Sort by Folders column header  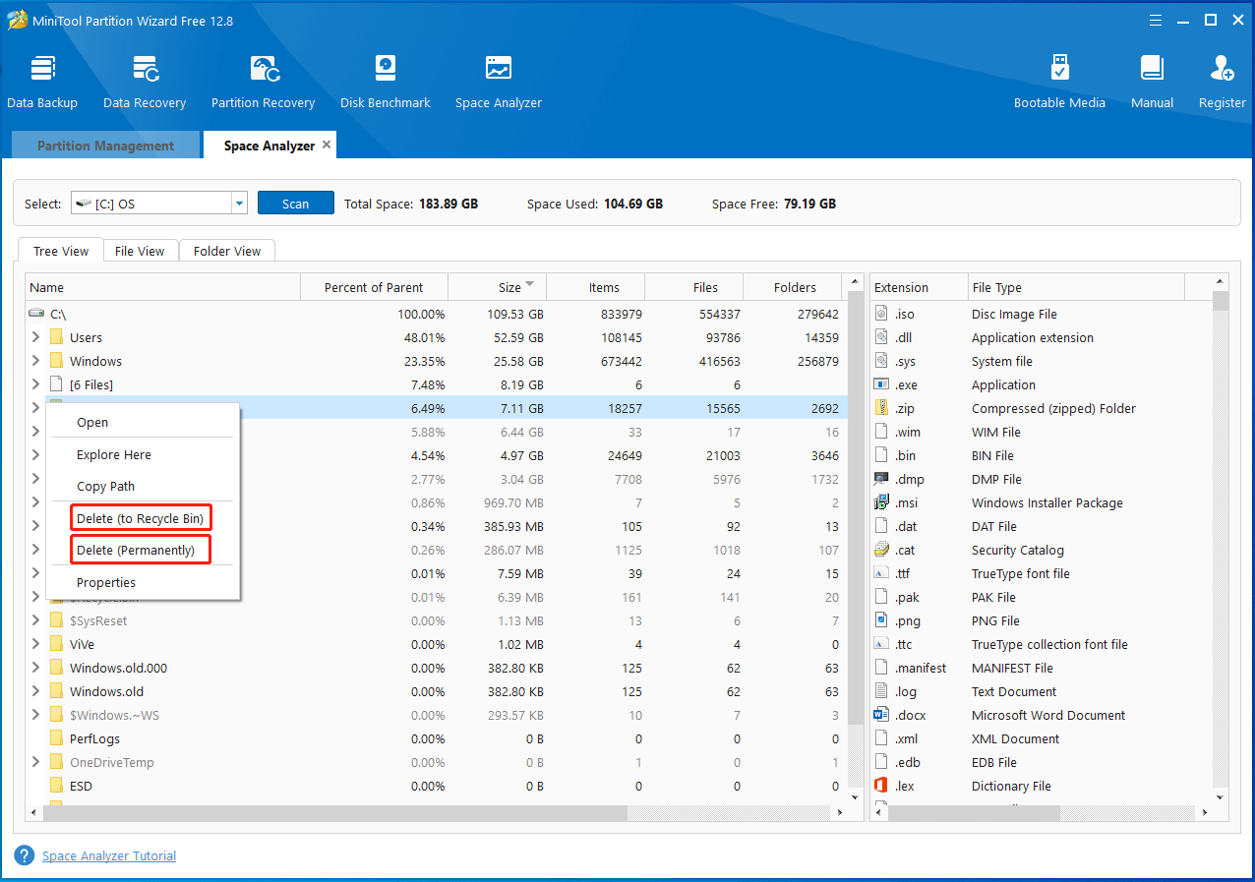tap(795, 287)
